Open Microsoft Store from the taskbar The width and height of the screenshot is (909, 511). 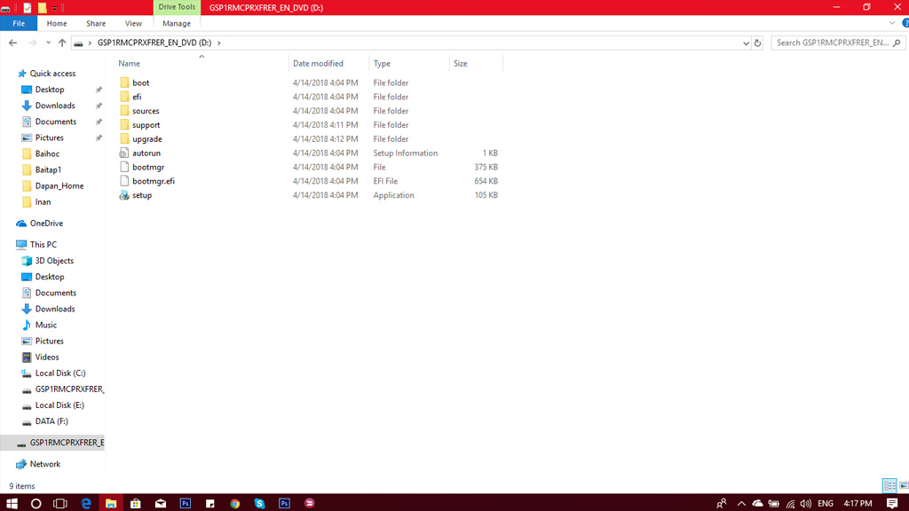pyautogui.click(x=136, y=504)
